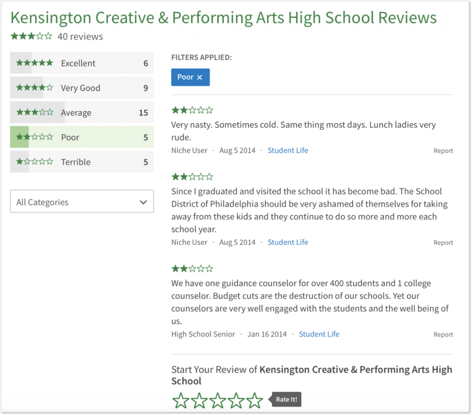Open Student Life link on first review
Screen dimensions: 472x415
click(288, 150)
